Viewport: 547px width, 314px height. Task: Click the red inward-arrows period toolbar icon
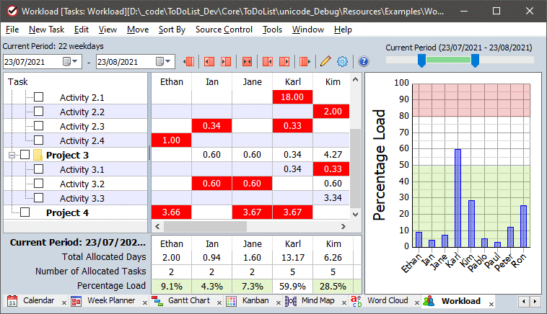tap(247, 62)
